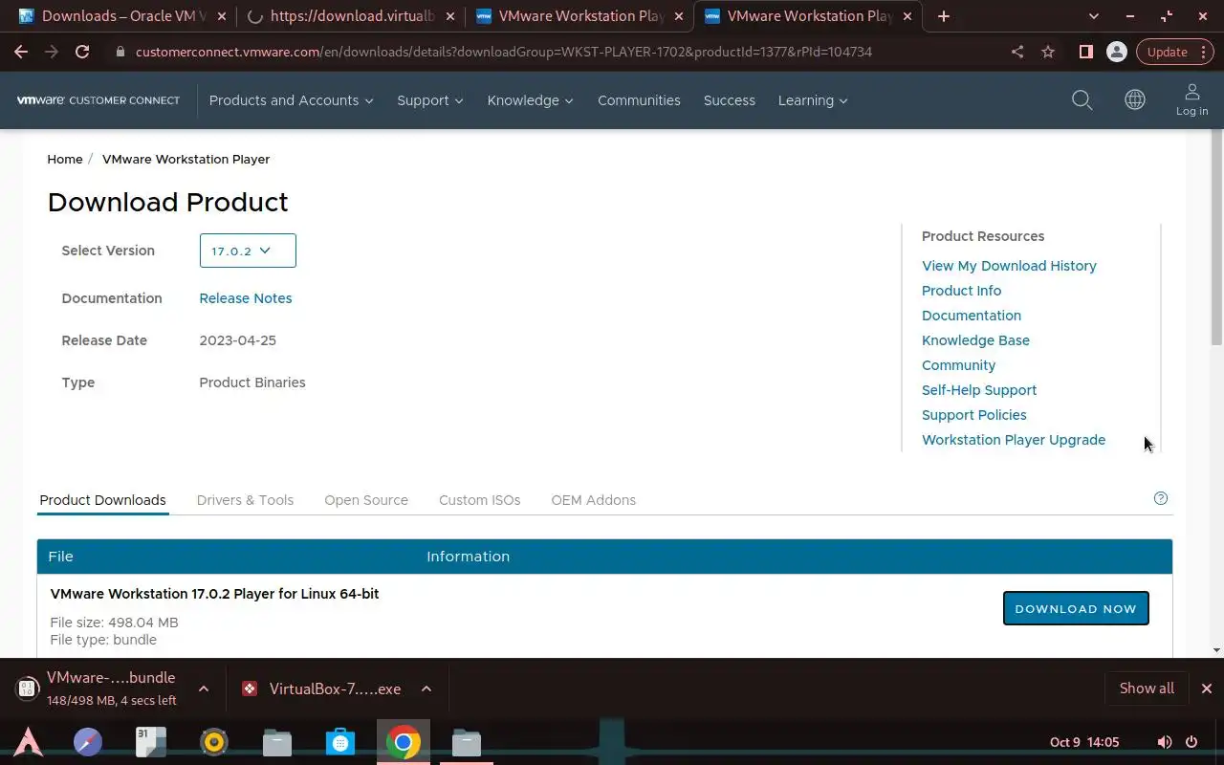Image resolution: width=1224 pixels, height=765 pixels.
Task: Click the browser back arrow
Action: [21, 52]
